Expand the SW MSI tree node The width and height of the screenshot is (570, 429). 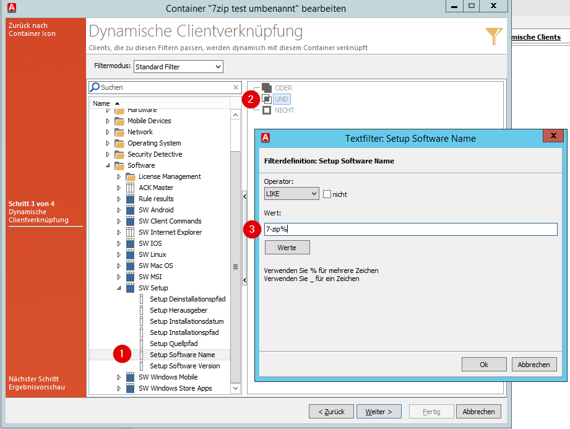(119, 277)
